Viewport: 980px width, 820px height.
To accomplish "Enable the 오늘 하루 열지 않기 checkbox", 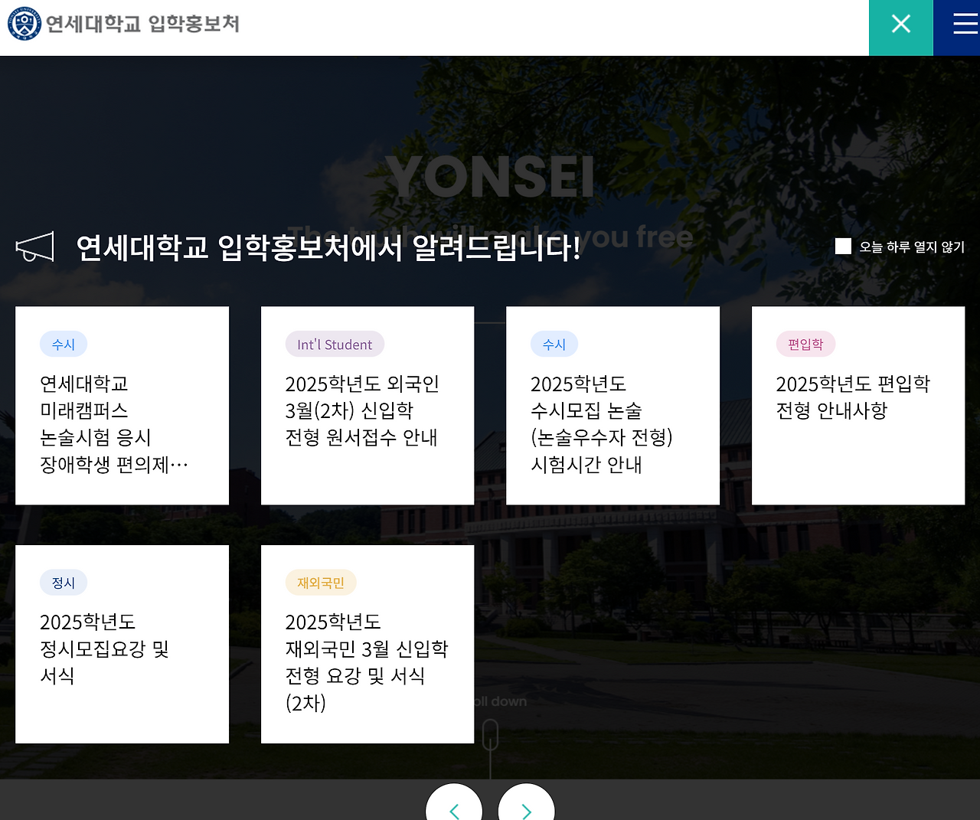I will pos(842,246).
